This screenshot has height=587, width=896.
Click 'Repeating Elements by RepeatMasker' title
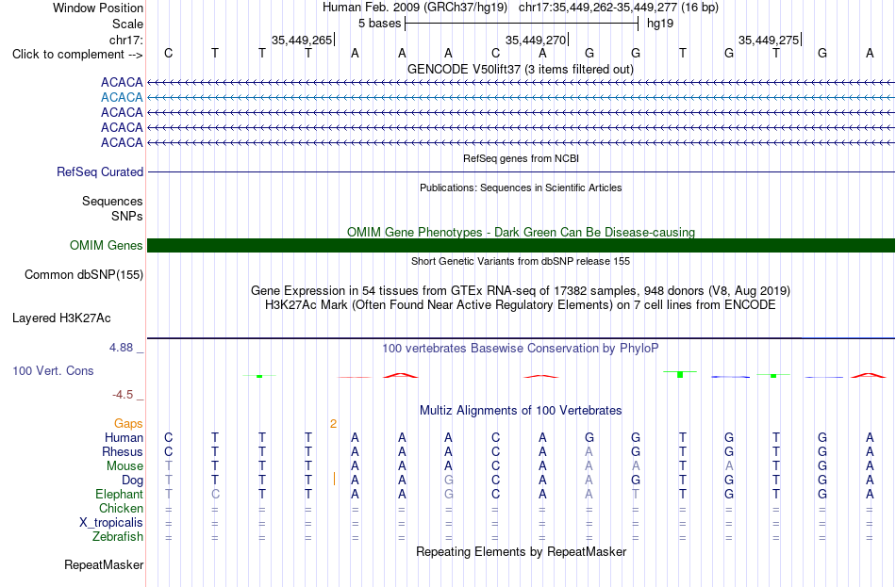(521, 551)
